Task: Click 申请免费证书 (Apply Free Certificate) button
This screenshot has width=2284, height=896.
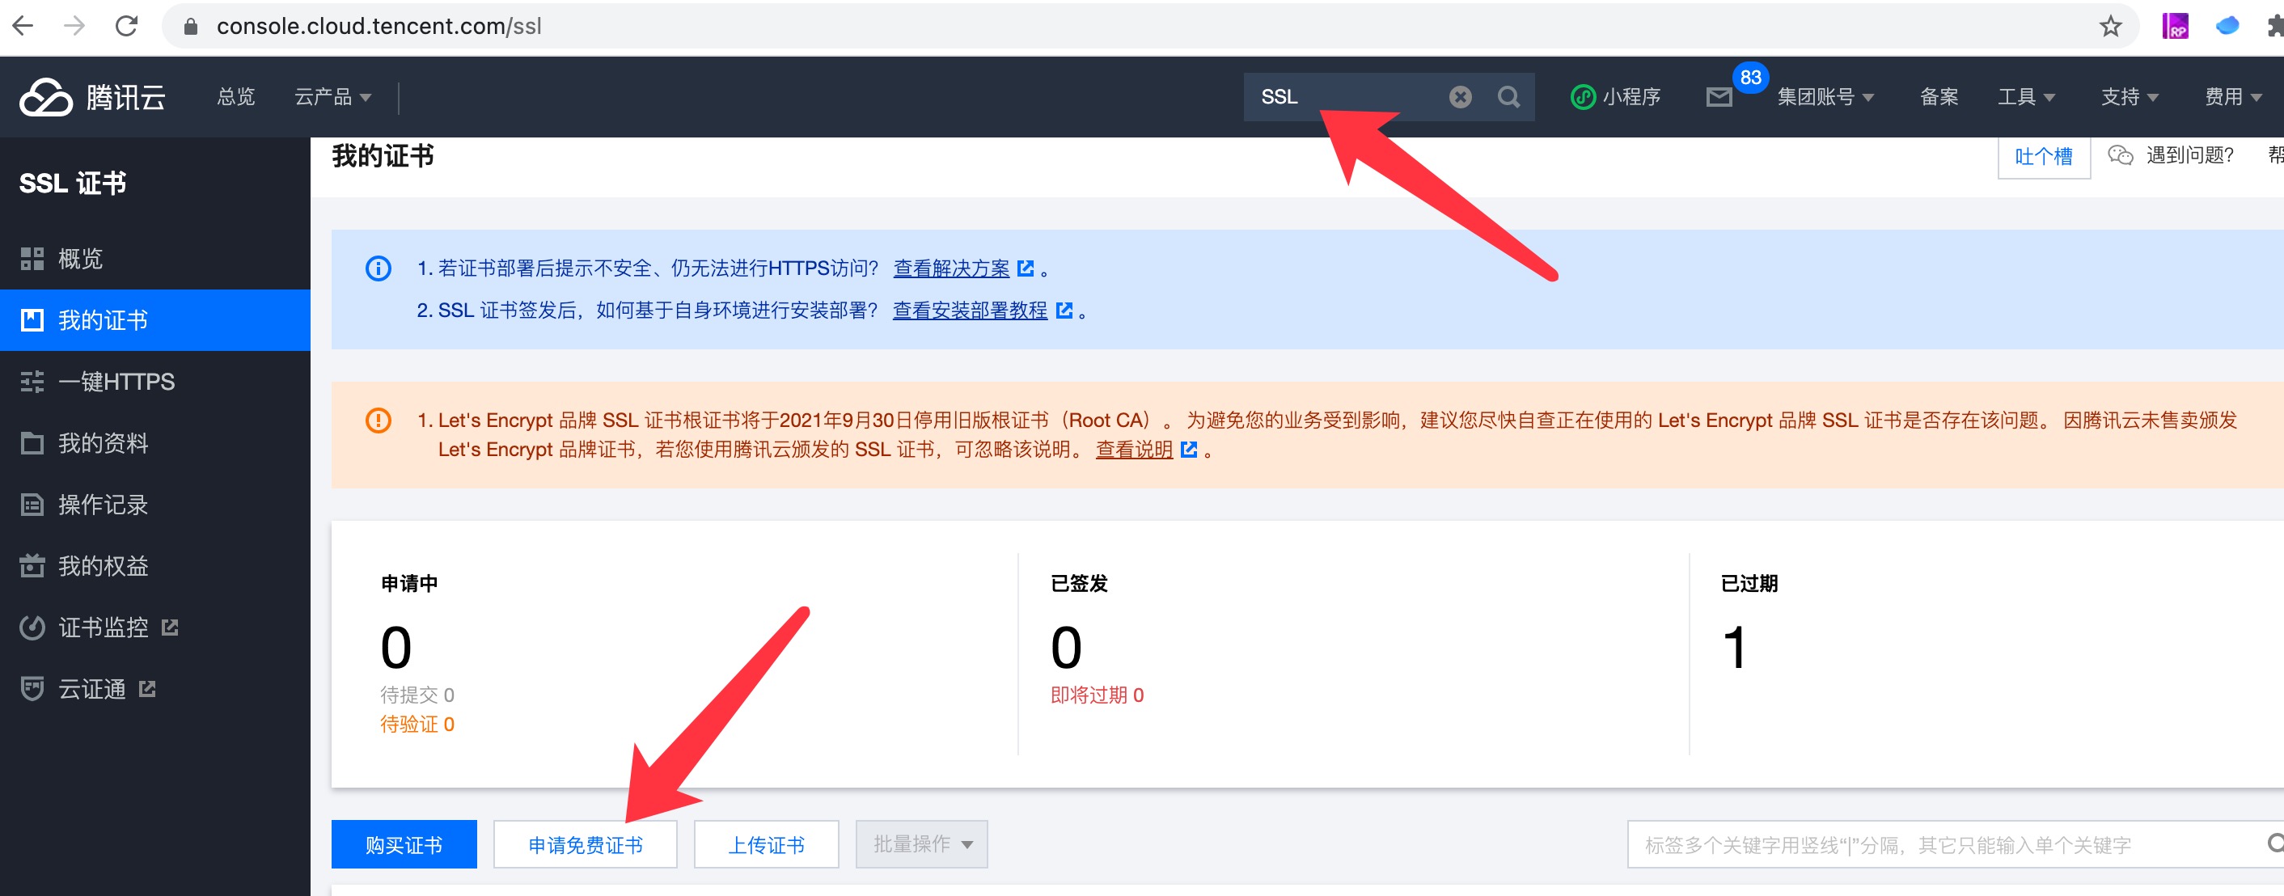Action: pos(586,841)
